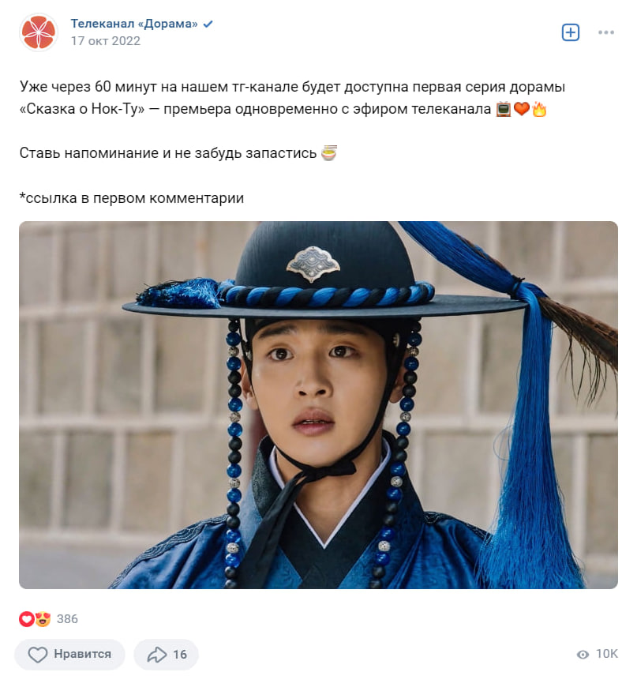Screen dimensions: 637x676
Task: Open the post date 17 окт 2022
Action: pos(106,41)
